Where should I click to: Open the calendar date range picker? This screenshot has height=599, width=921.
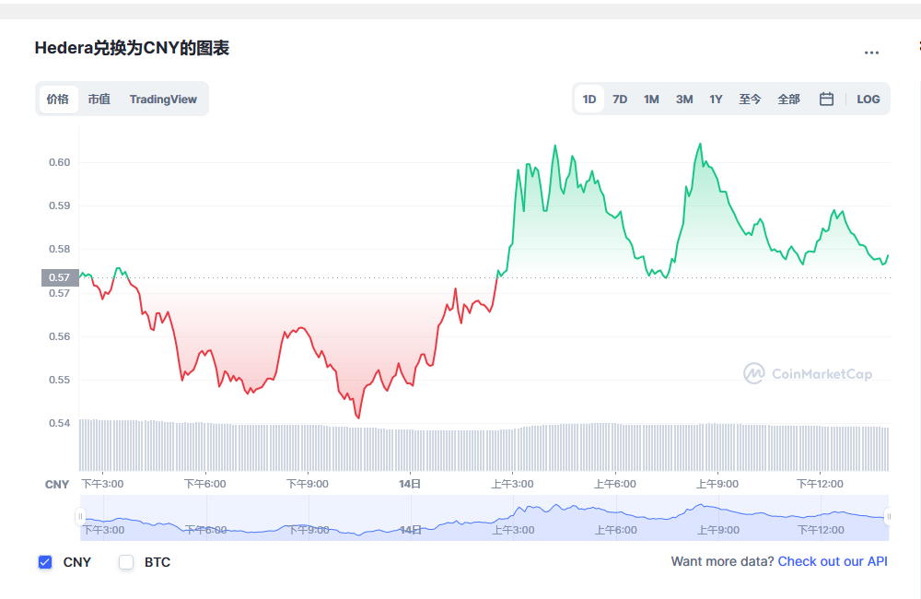(826, 99)
